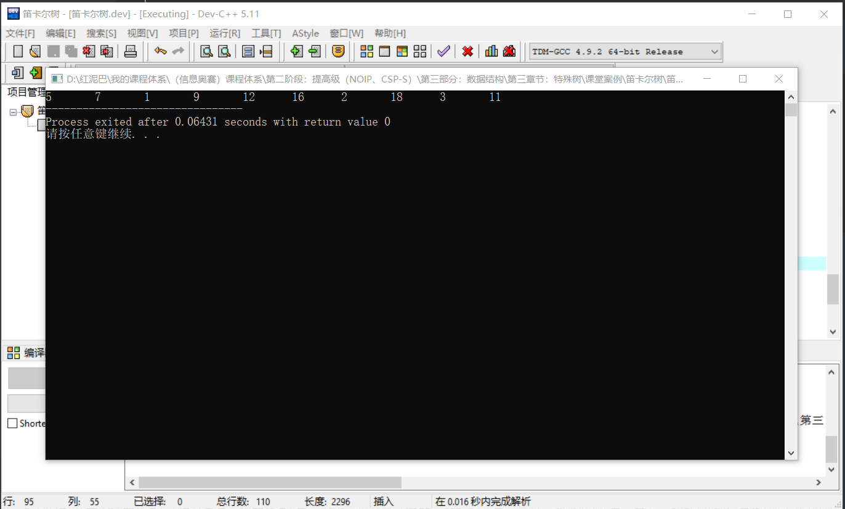This screenshot has height=509, width=845.
Task: Click console window scrollbar down arrow
Action: 791,453
